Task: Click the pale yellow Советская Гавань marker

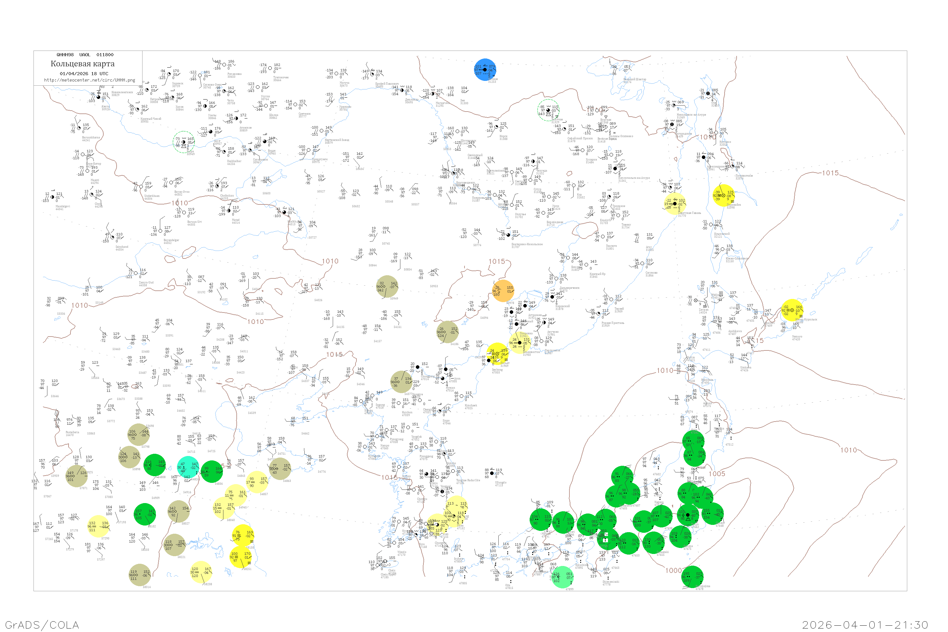Action: [x=675, y=204]
